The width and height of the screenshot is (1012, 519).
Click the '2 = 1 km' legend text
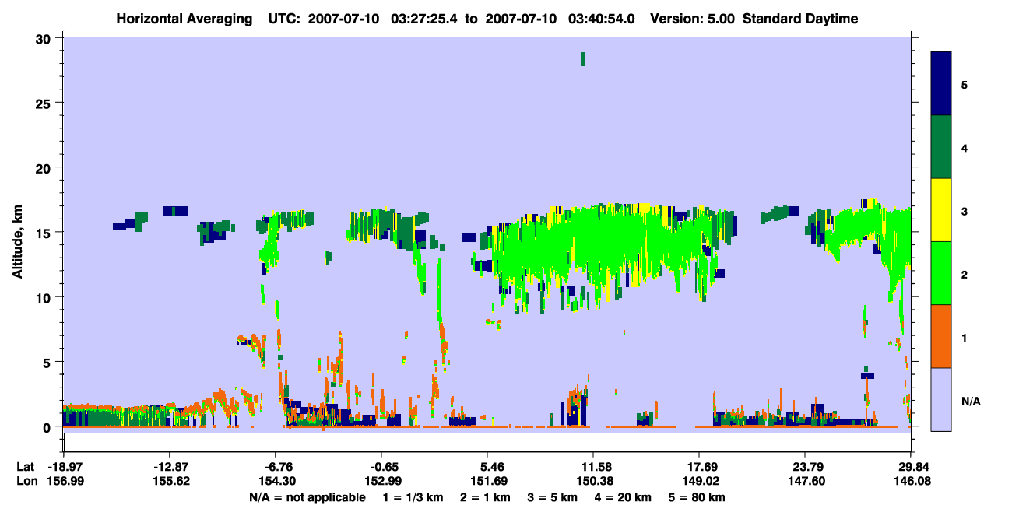pos(485,497)
